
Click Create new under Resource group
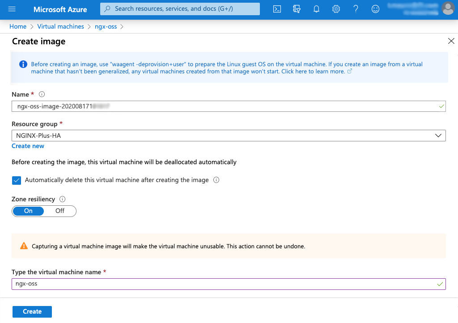(28, 146)
